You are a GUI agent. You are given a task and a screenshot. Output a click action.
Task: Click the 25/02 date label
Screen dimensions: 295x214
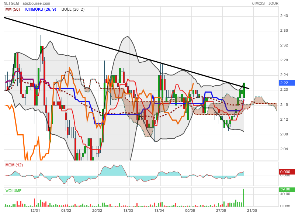[x=97, y=210]
